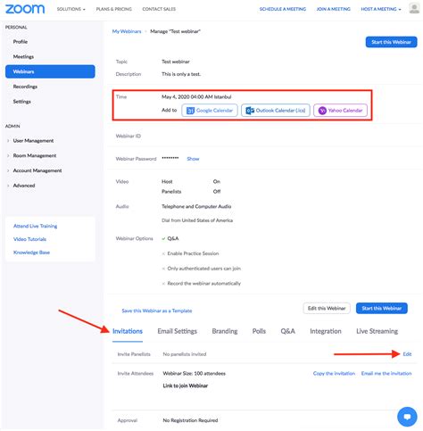Click Email me the invitation
The image size is (423, 431).
pyautogui.click(x=386, y=373)
